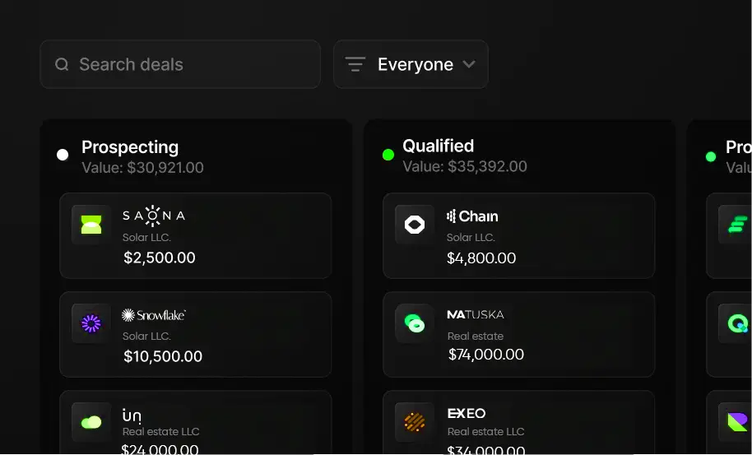Click the Exeo deal orange icon
The width and height of the screenshot is (752, 455).
tap(415, 422)
